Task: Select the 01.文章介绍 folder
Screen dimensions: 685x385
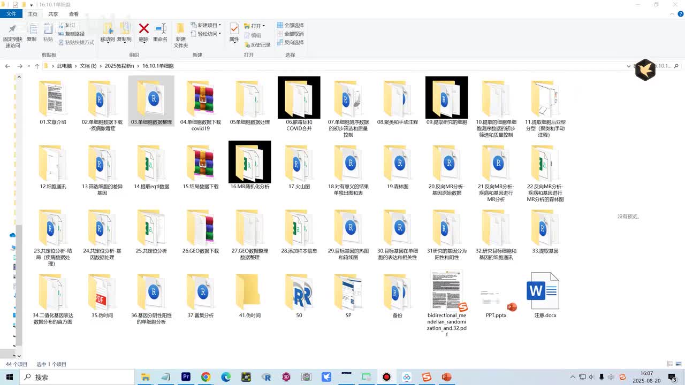Action: (x=53, y=103)
